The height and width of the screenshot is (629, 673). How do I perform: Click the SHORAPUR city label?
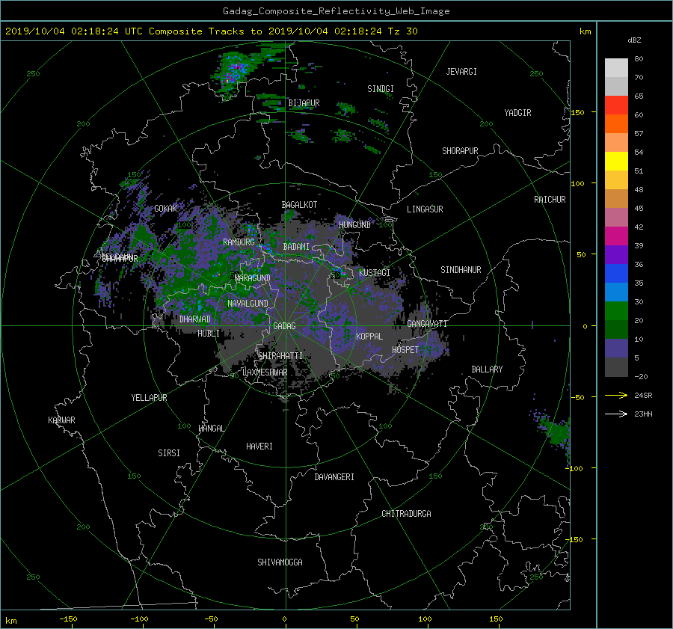(x=460, y=151)
